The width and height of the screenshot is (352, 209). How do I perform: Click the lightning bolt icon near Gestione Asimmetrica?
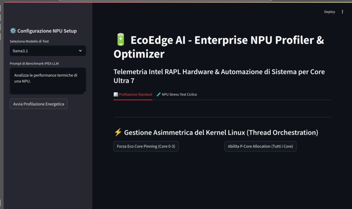coord(118,132)
